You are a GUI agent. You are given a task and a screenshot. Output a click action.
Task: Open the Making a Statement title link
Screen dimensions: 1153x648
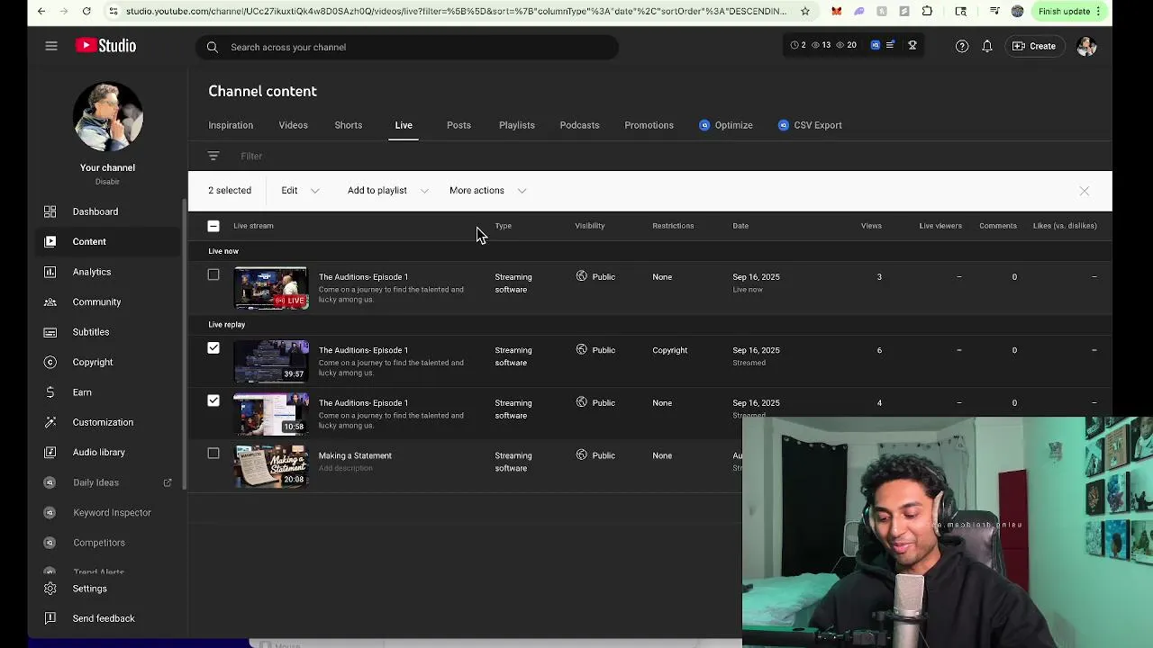point(355,455)
